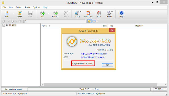Click the Forward navigation arrow
This screenshot has width=169, height=96.
[12, 21]
